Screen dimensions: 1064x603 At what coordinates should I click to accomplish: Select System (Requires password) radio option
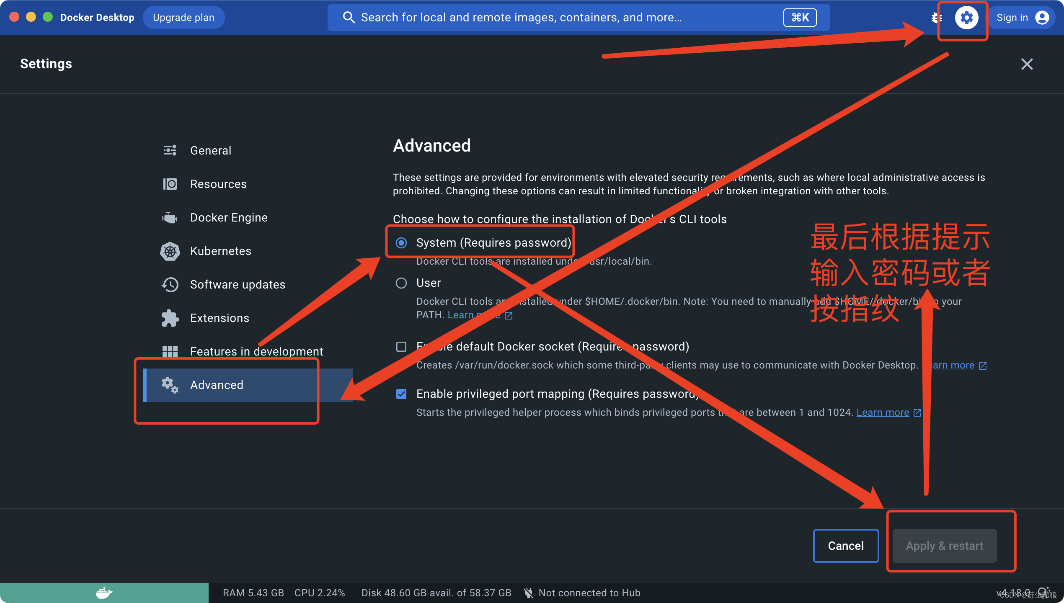point(401,243)
